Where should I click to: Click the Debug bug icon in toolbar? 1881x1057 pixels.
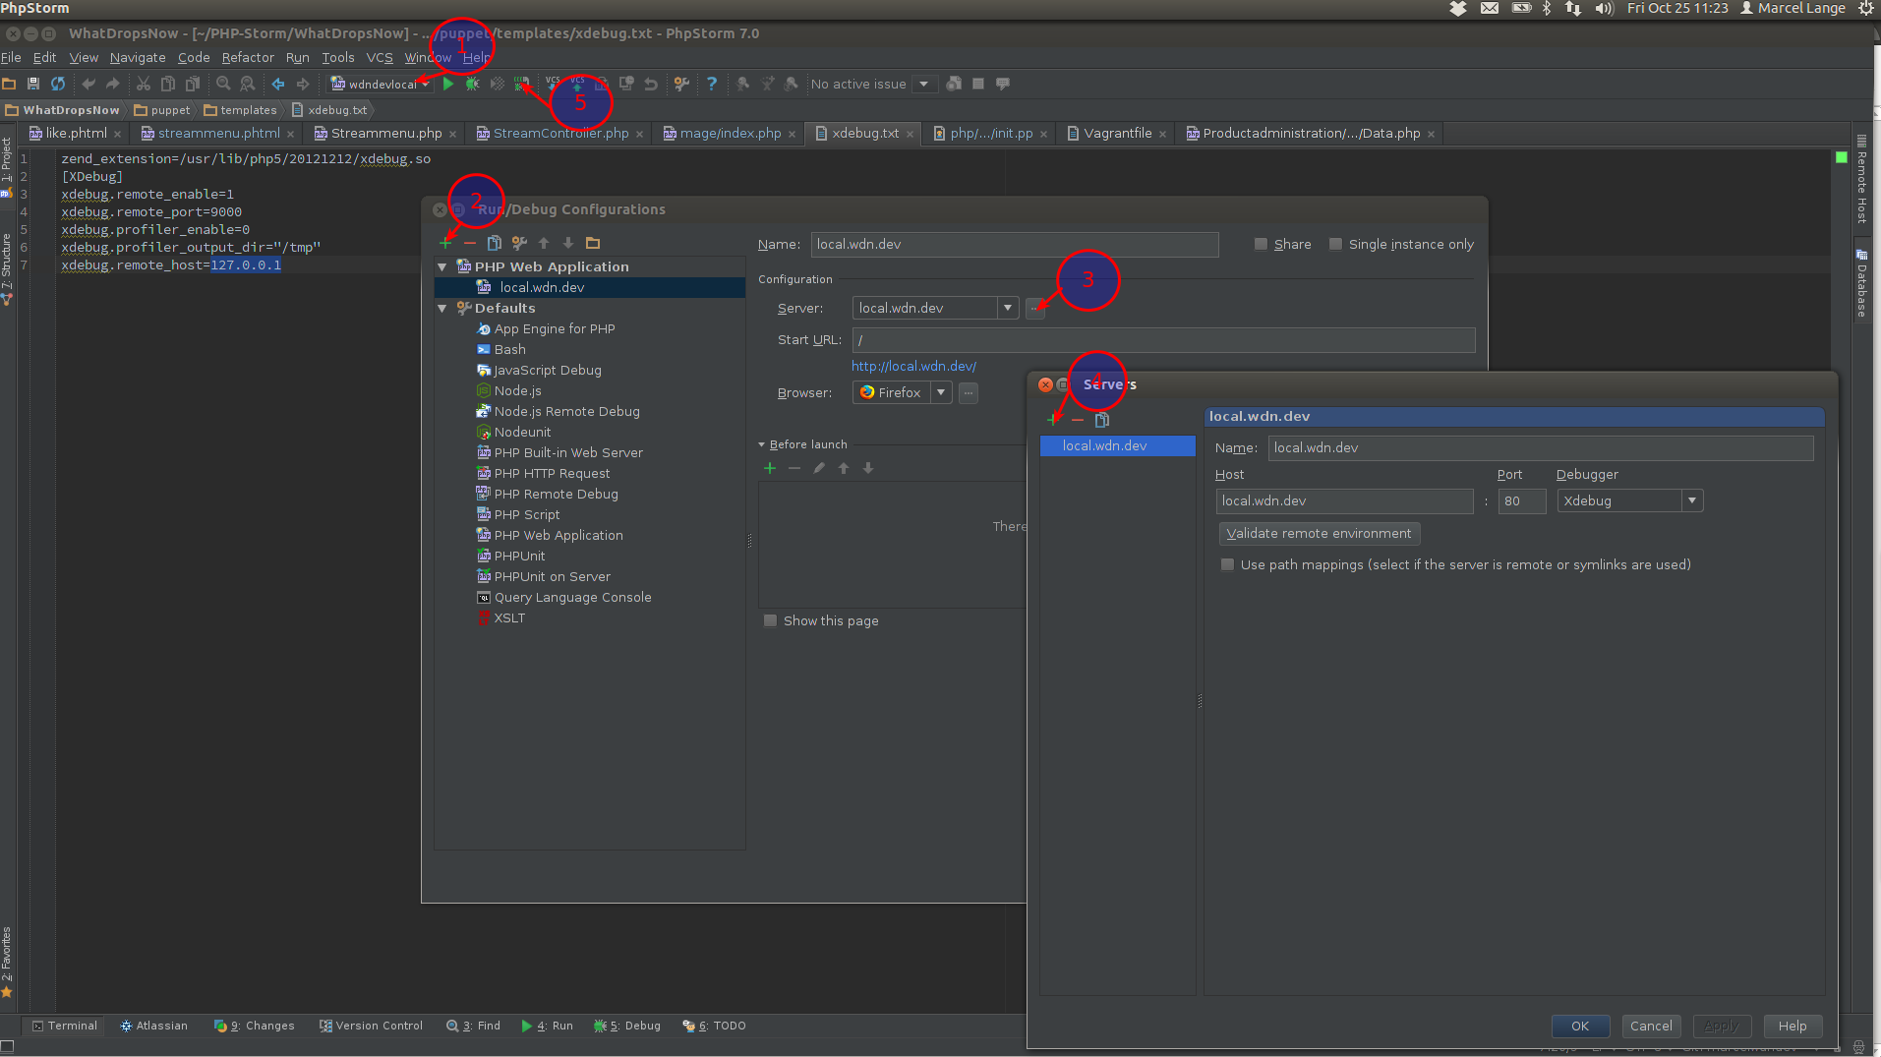pos(472,84)
